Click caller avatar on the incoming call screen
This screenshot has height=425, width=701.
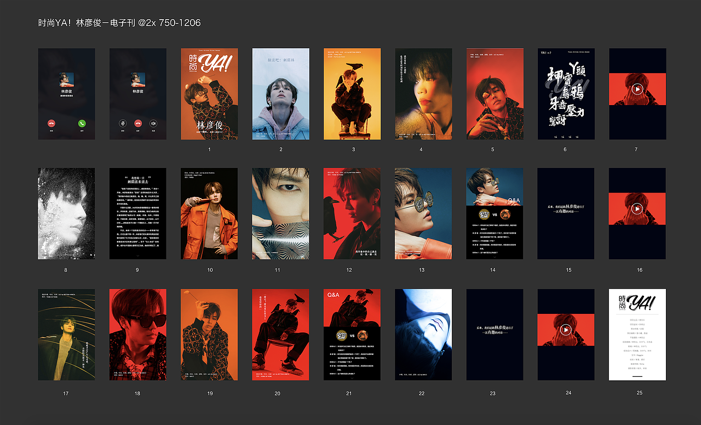point(66,80)
